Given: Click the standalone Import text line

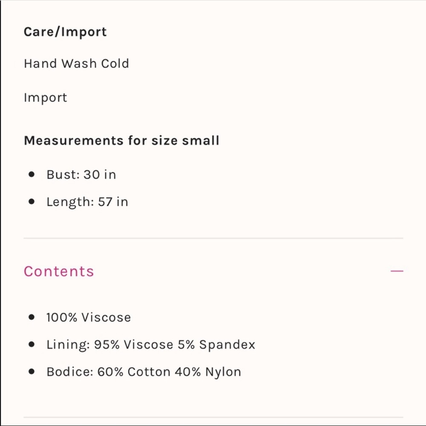Looking at the screenshot, I should pos(46,98).
